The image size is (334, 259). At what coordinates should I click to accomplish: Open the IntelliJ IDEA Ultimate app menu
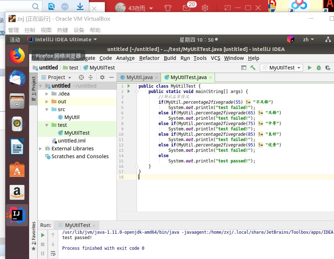click(63, 40)
